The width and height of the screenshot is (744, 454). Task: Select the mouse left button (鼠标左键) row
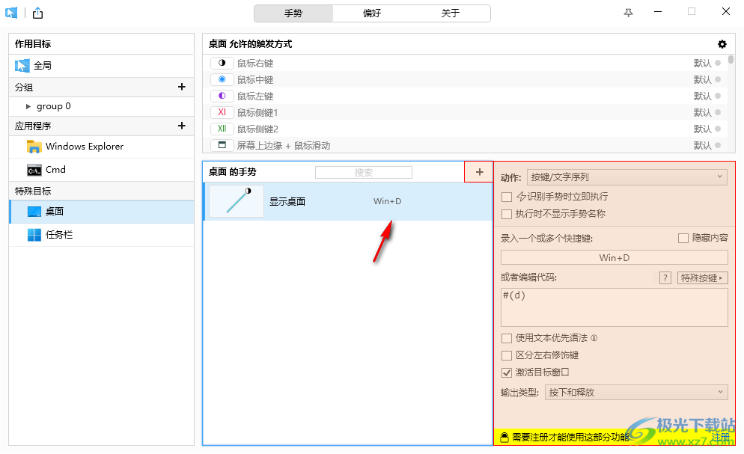click(465, 96)
